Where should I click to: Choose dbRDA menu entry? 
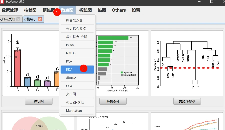(x=77, y=78)
